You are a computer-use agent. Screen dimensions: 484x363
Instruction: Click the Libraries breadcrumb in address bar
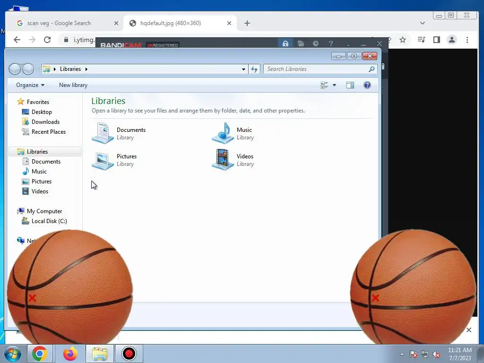[70, 69]
